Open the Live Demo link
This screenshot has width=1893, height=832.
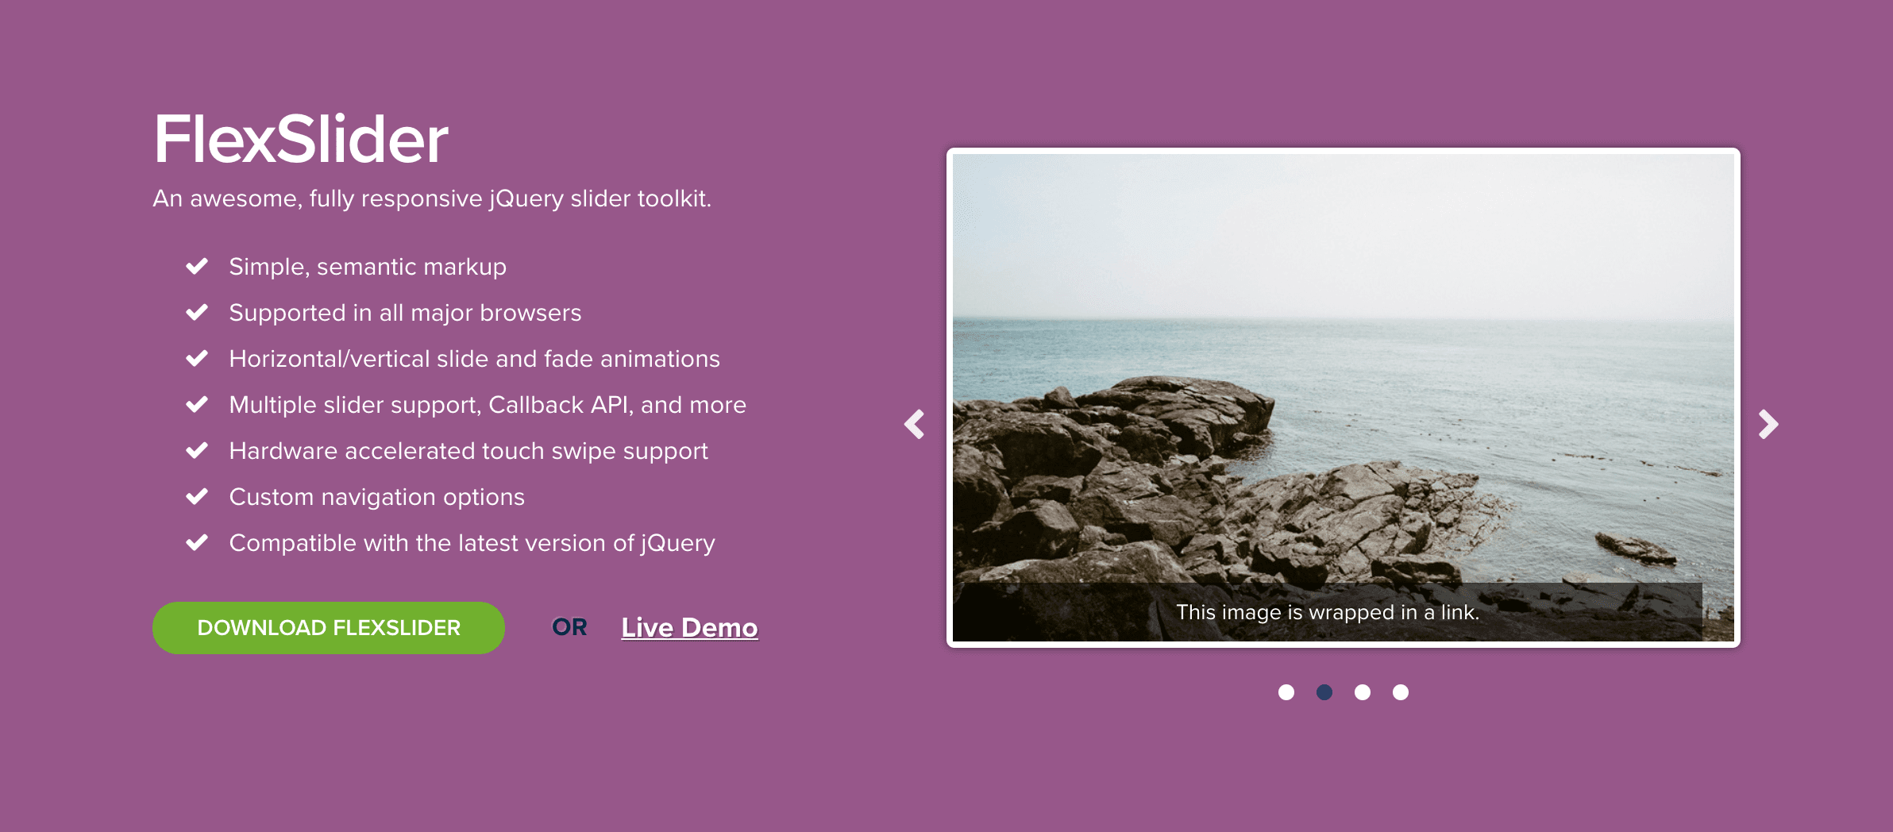pos(688,627)
